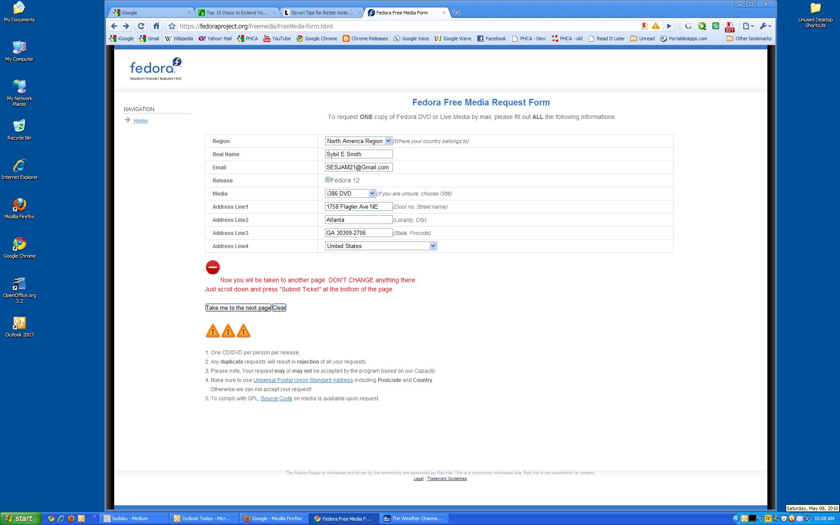Viewport: 840px width, 525px height.
Task: Select the OpenOffice.org 3.2 desktop shortcut
Action: point(19,290)
